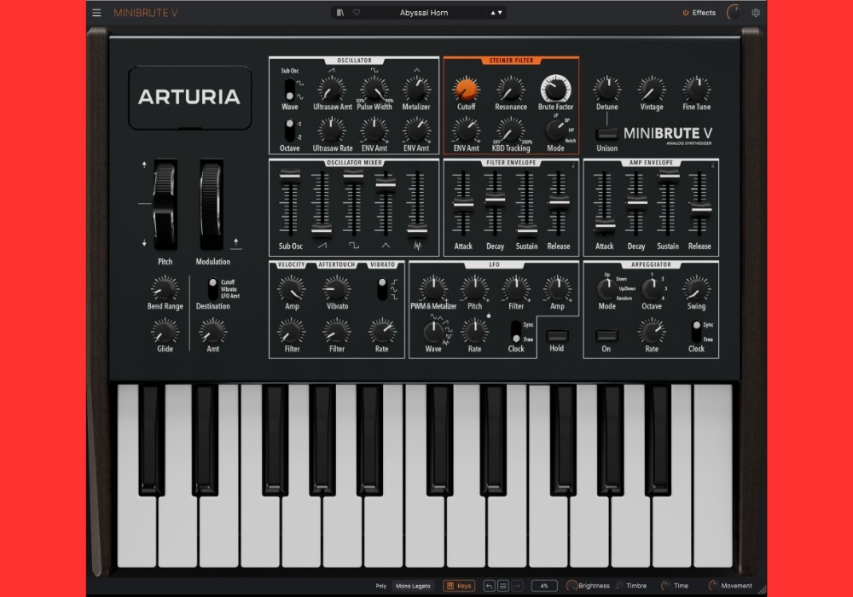Click the Aftertouch Vibrato knob
This screenshot has width=853, height=597.
pyautogui.click(x=337, y=289)
